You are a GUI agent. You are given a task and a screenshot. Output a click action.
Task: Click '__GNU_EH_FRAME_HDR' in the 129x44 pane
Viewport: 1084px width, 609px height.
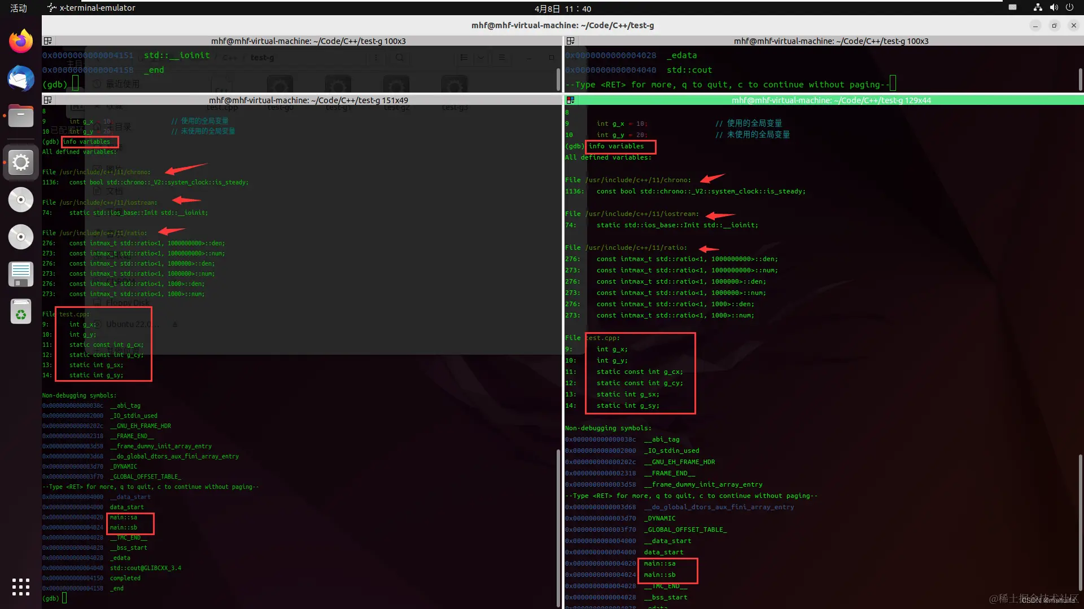tap(679, 462)
